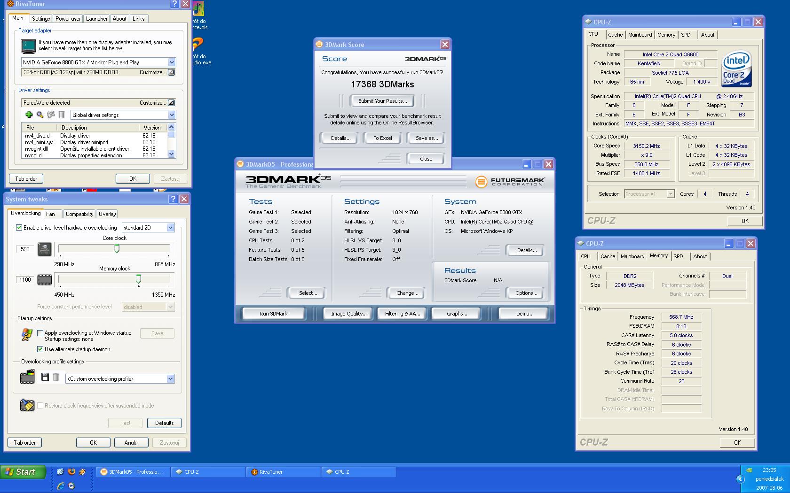The height and width of the screenshot is (493, 790).
Task: Open the SPD tab in bottom CPU-Z window
Action: pyautogui.click(x=678, y=256)
